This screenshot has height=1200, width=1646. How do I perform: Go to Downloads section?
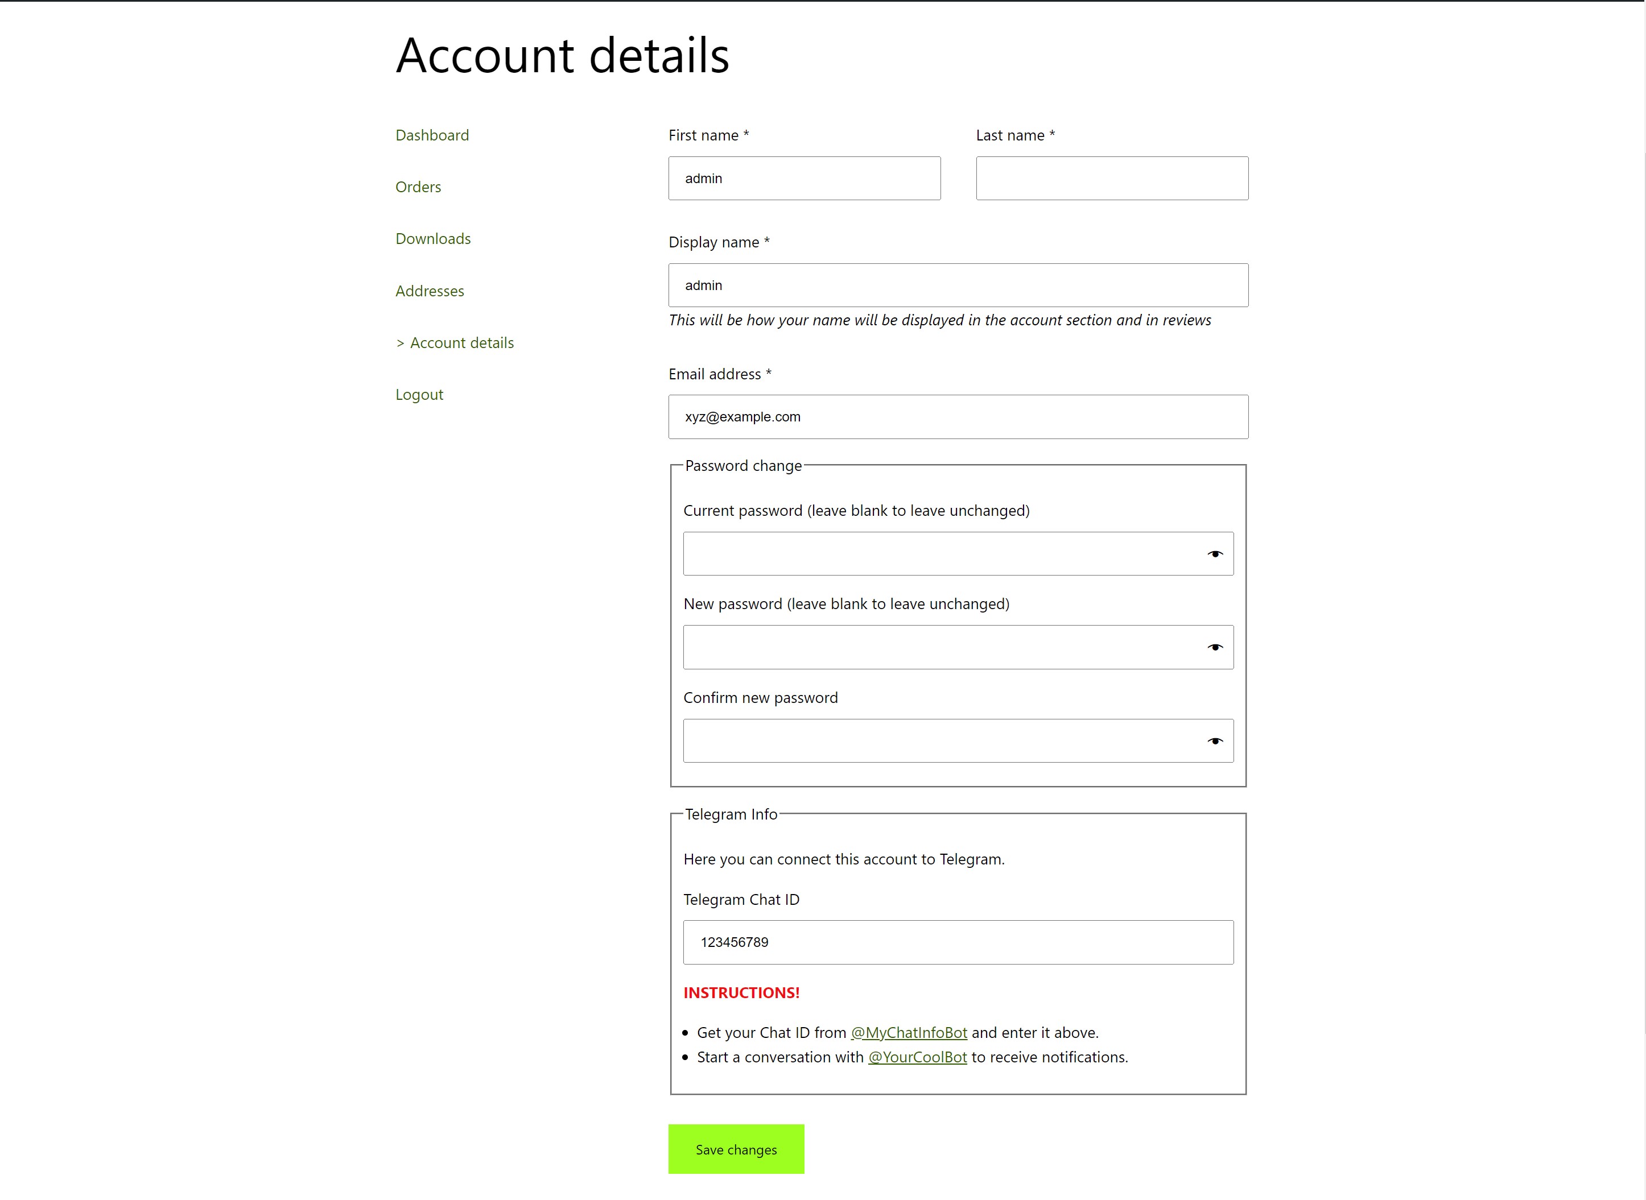[433, 238]
